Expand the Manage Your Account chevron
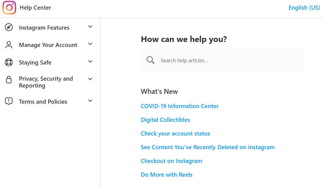The image size is (323, 189). (x=90, y=44)
